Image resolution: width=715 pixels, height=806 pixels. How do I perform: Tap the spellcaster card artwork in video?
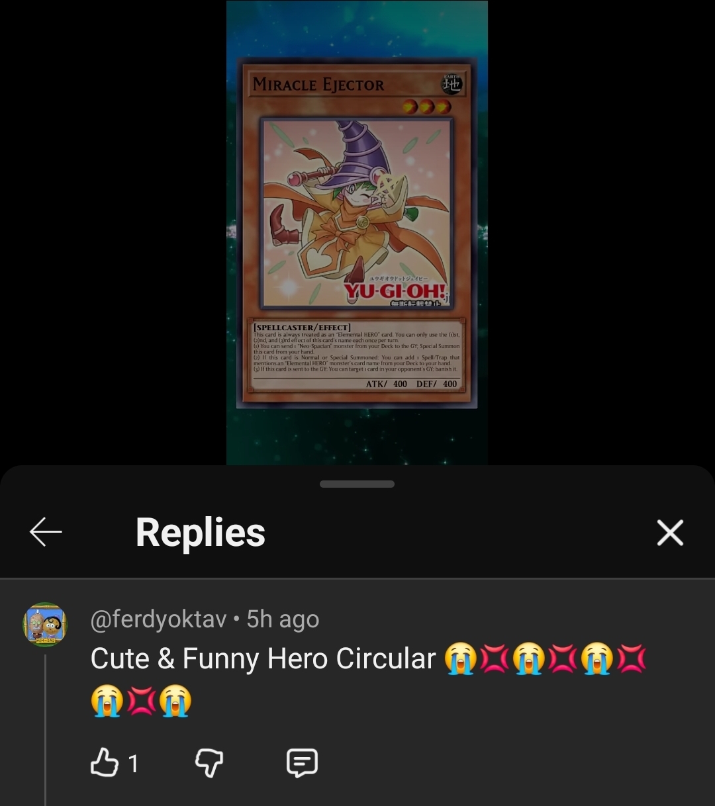[357, 212]
